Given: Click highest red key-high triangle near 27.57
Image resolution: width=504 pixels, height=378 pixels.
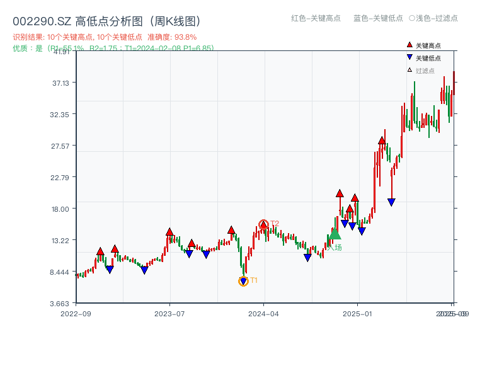Looking at the screenshot, I should point(382,140).
